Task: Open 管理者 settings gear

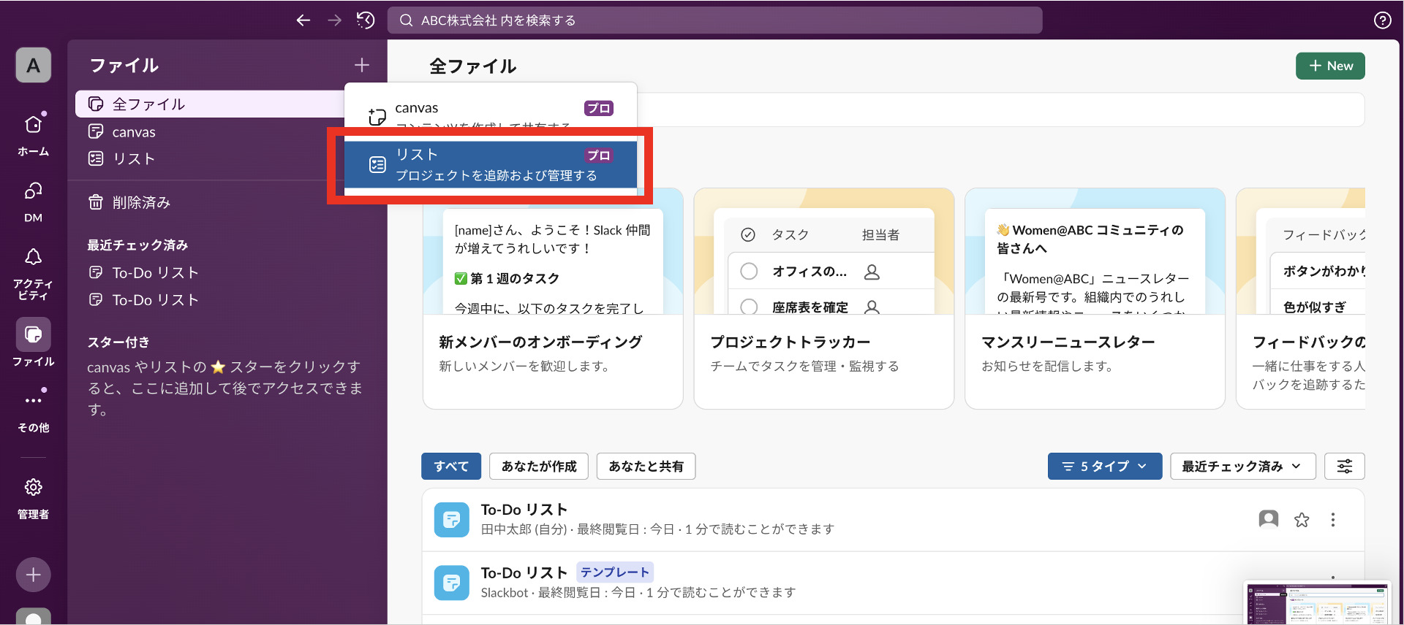Action: coord(34,499)
